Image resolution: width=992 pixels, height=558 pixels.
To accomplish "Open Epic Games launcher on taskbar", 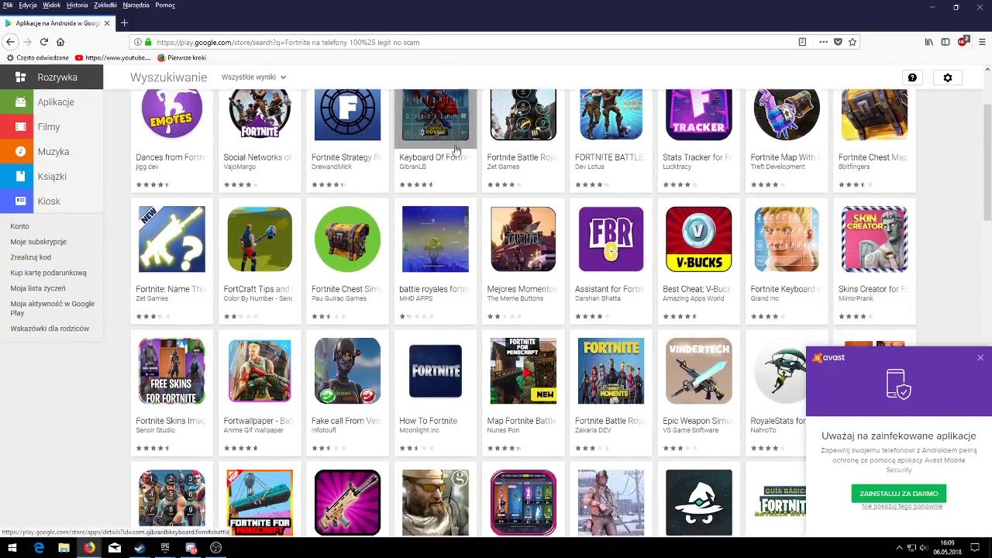I will tap(165, 548).
